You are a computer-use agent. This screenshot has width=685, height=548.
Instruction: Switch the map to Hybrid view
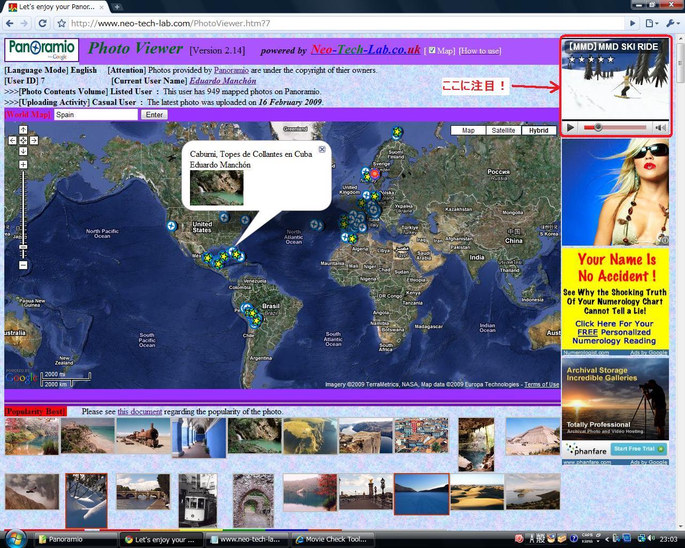point(539,130)
